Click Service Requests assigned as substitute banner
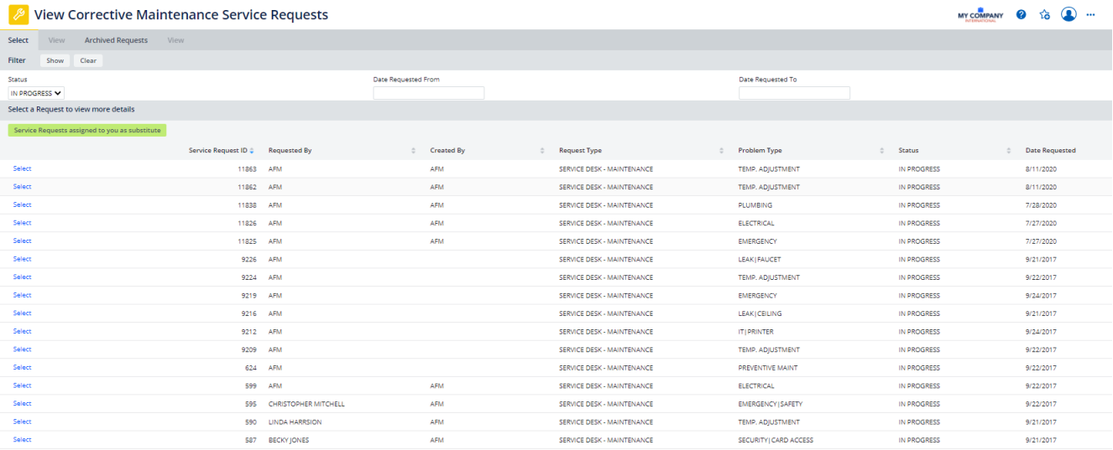This screenshot has height=450, width=1113. click(x=87, y=131)
